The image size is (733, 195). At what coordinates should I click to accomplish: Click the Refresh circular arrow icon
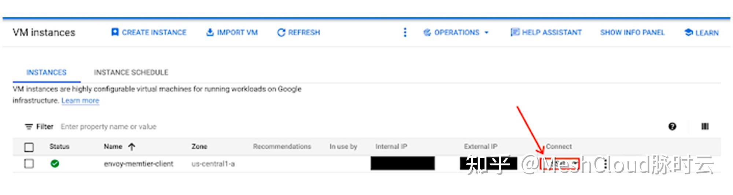(x=281, y=33)
